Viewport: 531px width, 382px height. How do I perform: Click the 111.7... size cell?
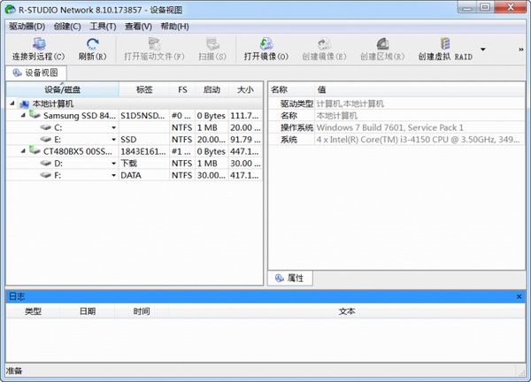pos(245,116)
